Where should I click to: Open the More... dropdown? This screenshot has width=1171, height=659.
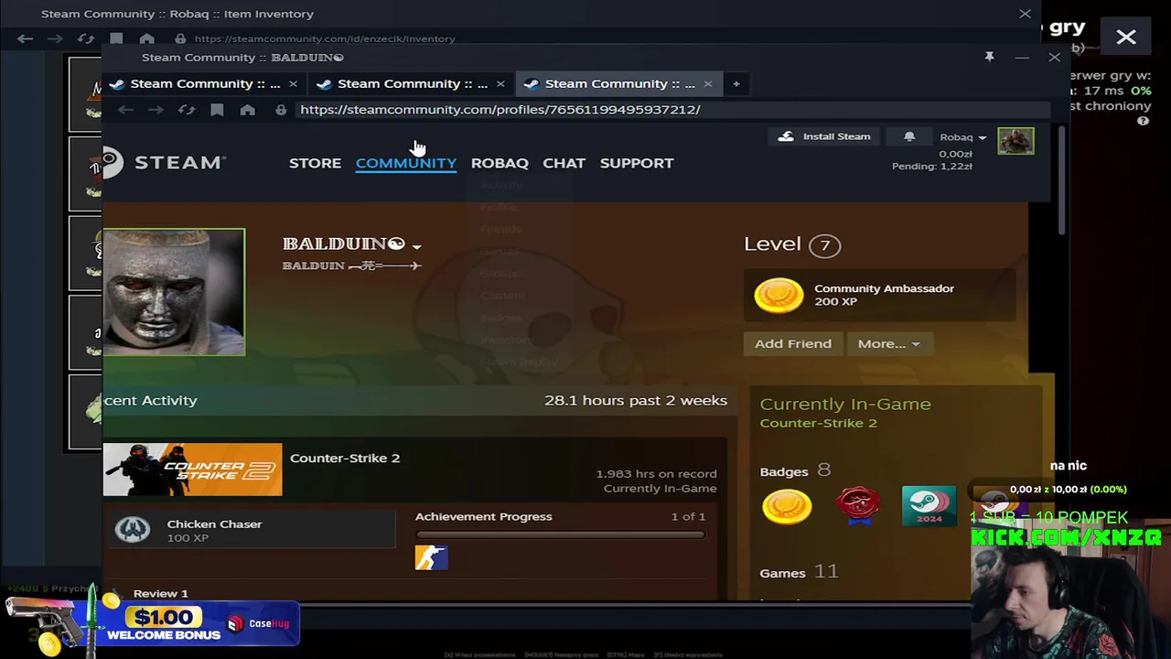coord(889,344)
